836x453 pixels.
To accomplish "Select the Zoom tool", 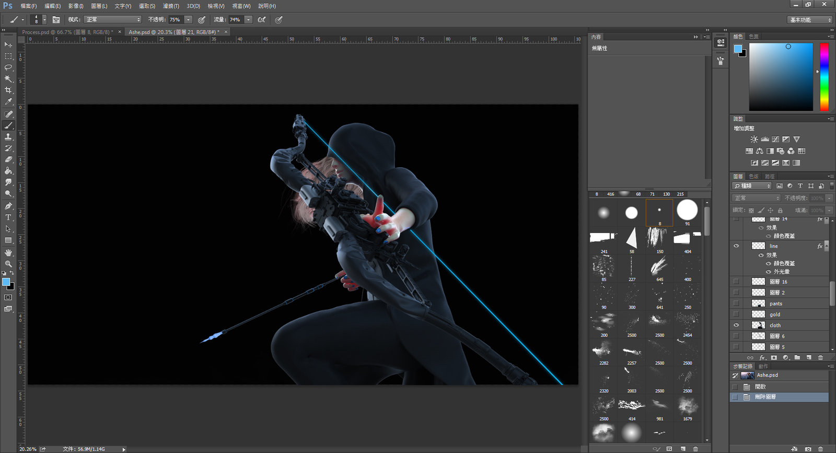I will point(8,264).
